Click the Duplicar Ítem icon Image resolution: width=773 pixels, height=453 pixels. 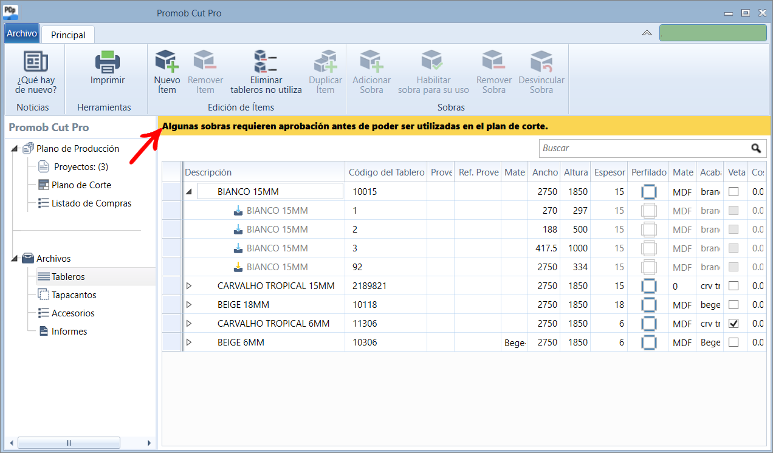pos(325,61)
